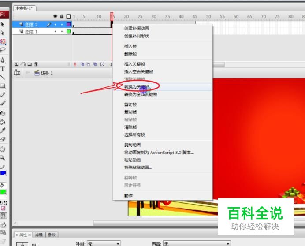305x246 pixels.
Task: Switch to the 参数 parameters tab
Action: pyautogui.click(x=52, y=235)
